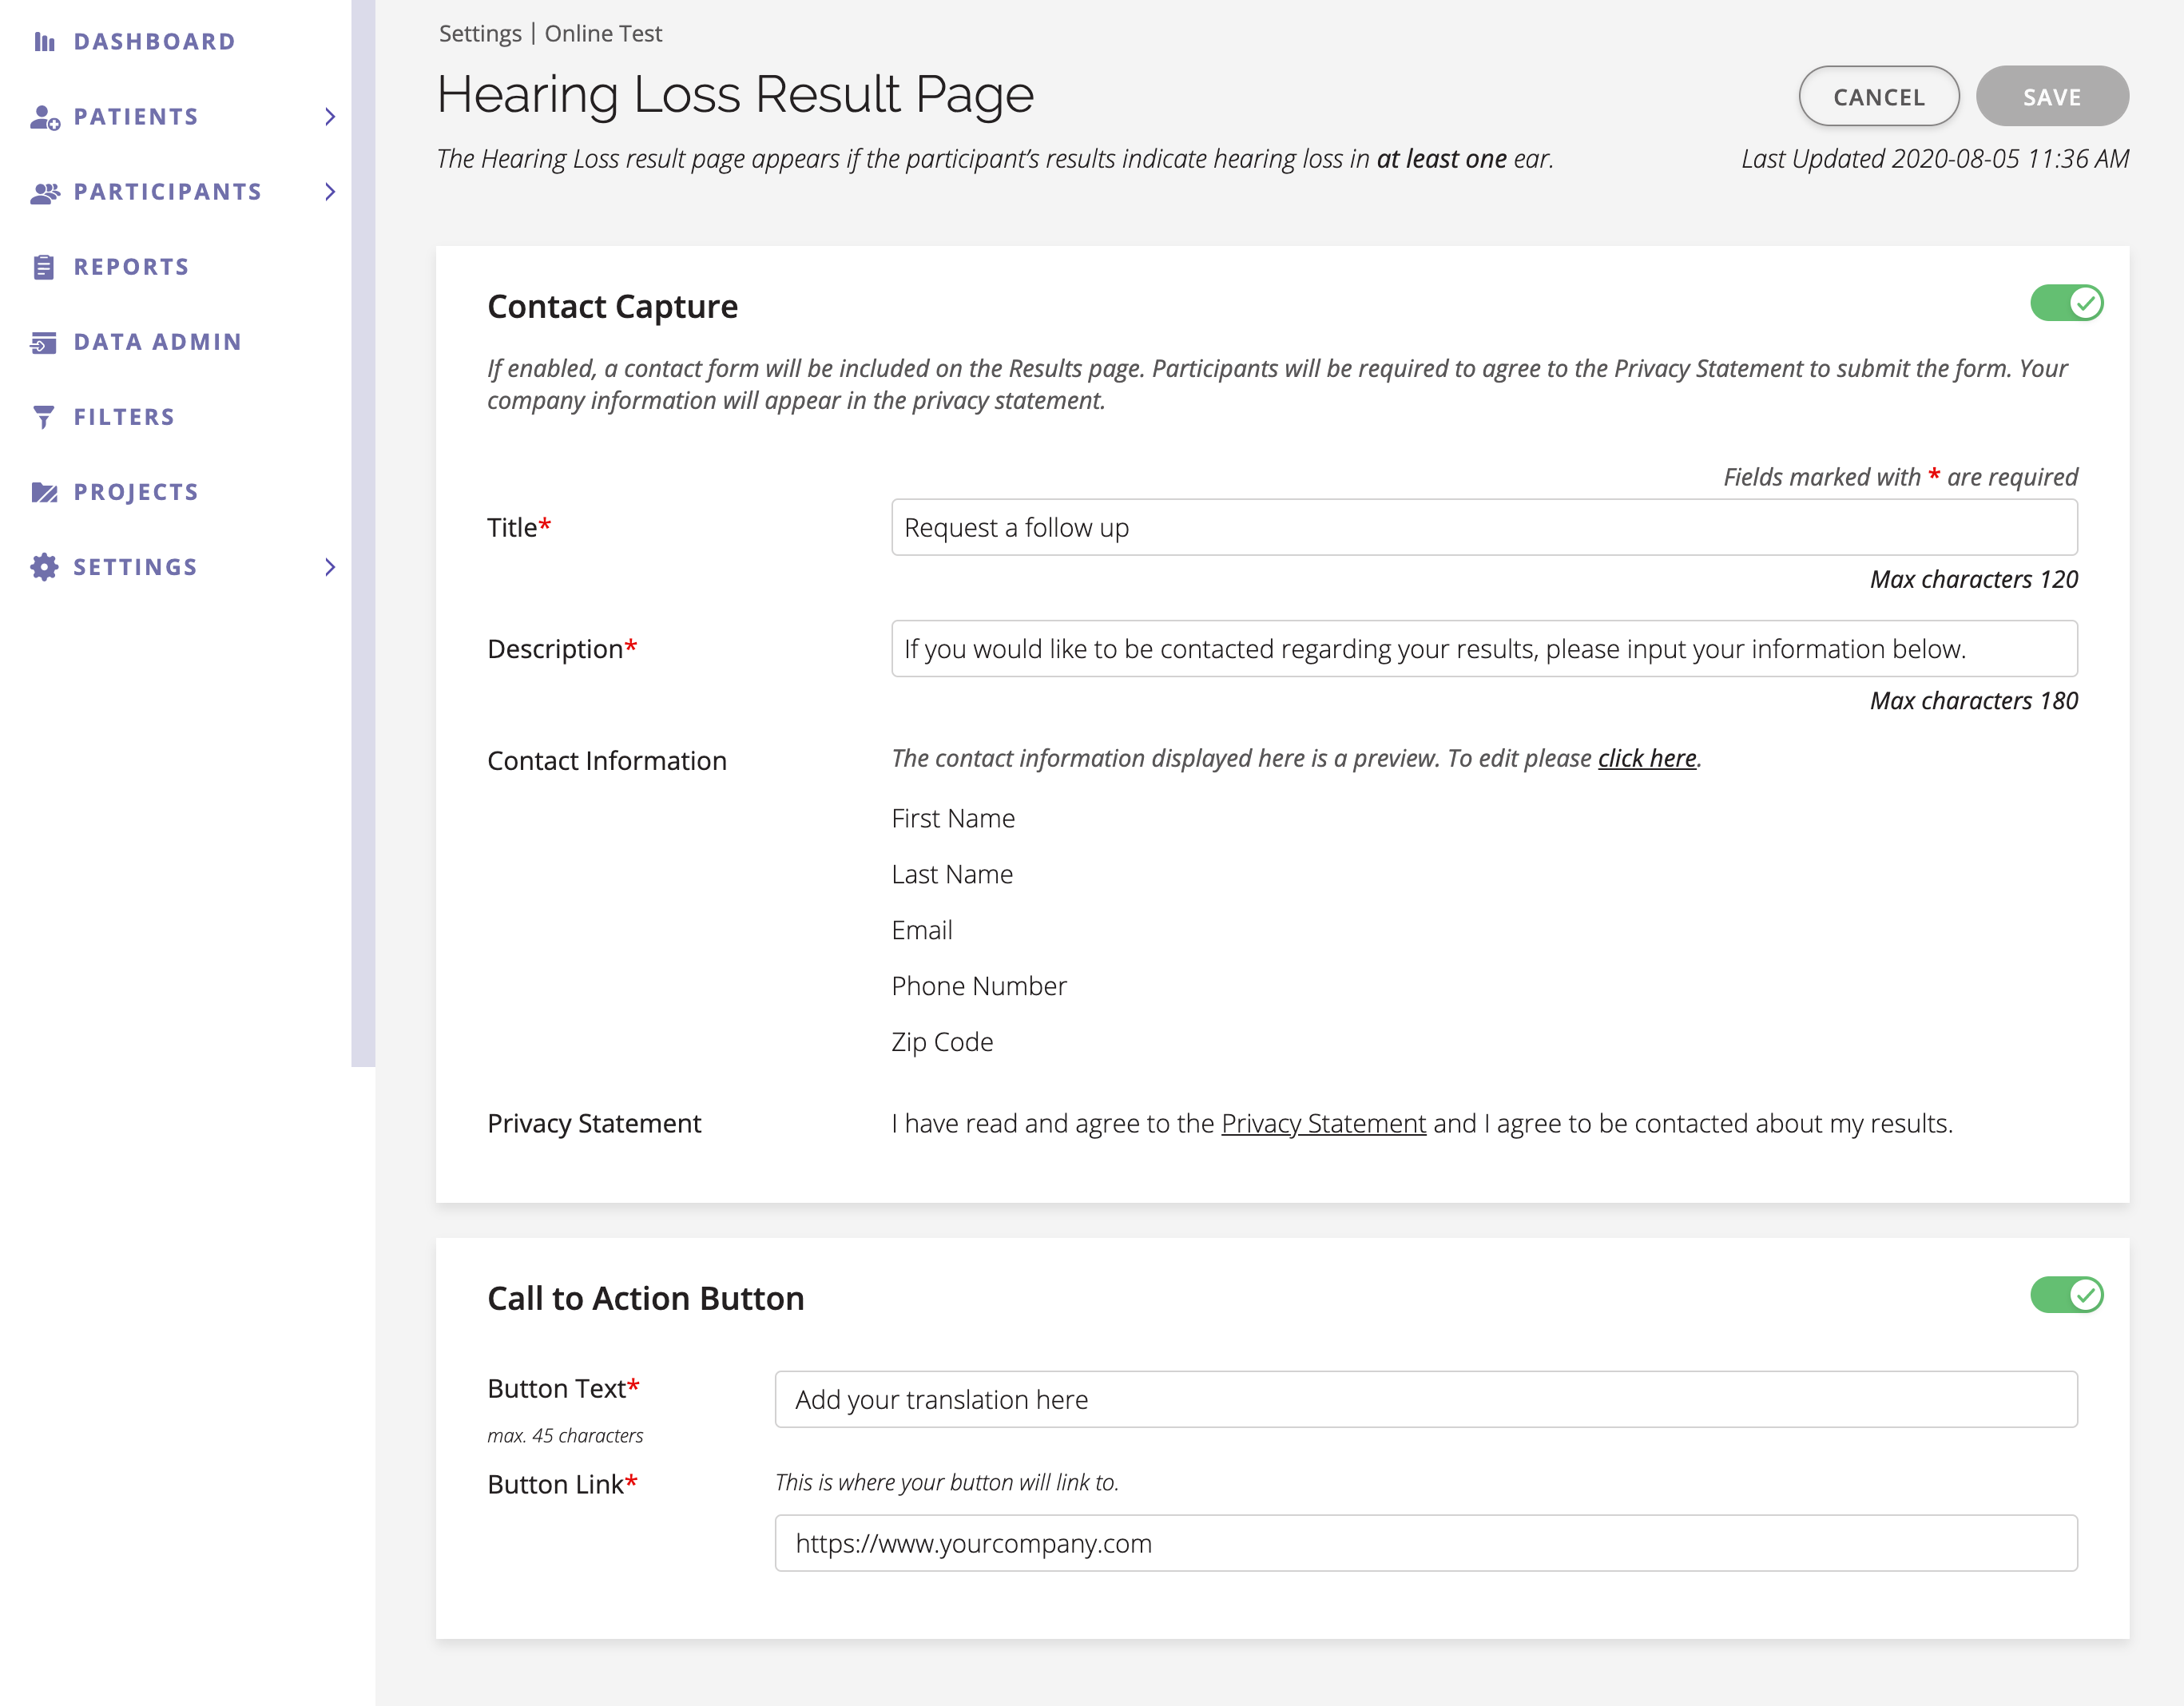Save the Hearing Loss Result Page
This screenshot has width=2184, height=1706.
pyautogui.click(x=2052, y=96)
